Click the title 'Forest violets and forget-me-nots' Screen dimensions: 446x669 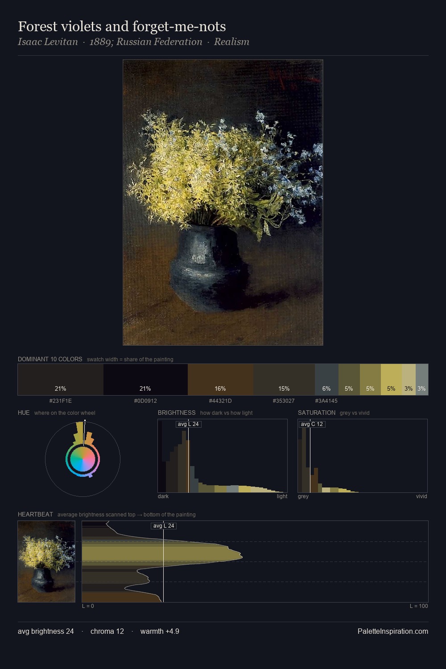[122, 26]
